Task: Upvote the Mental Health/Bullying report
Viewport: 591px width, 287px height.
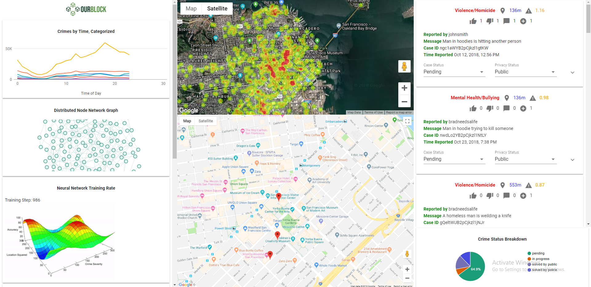Action: point(473,108)
